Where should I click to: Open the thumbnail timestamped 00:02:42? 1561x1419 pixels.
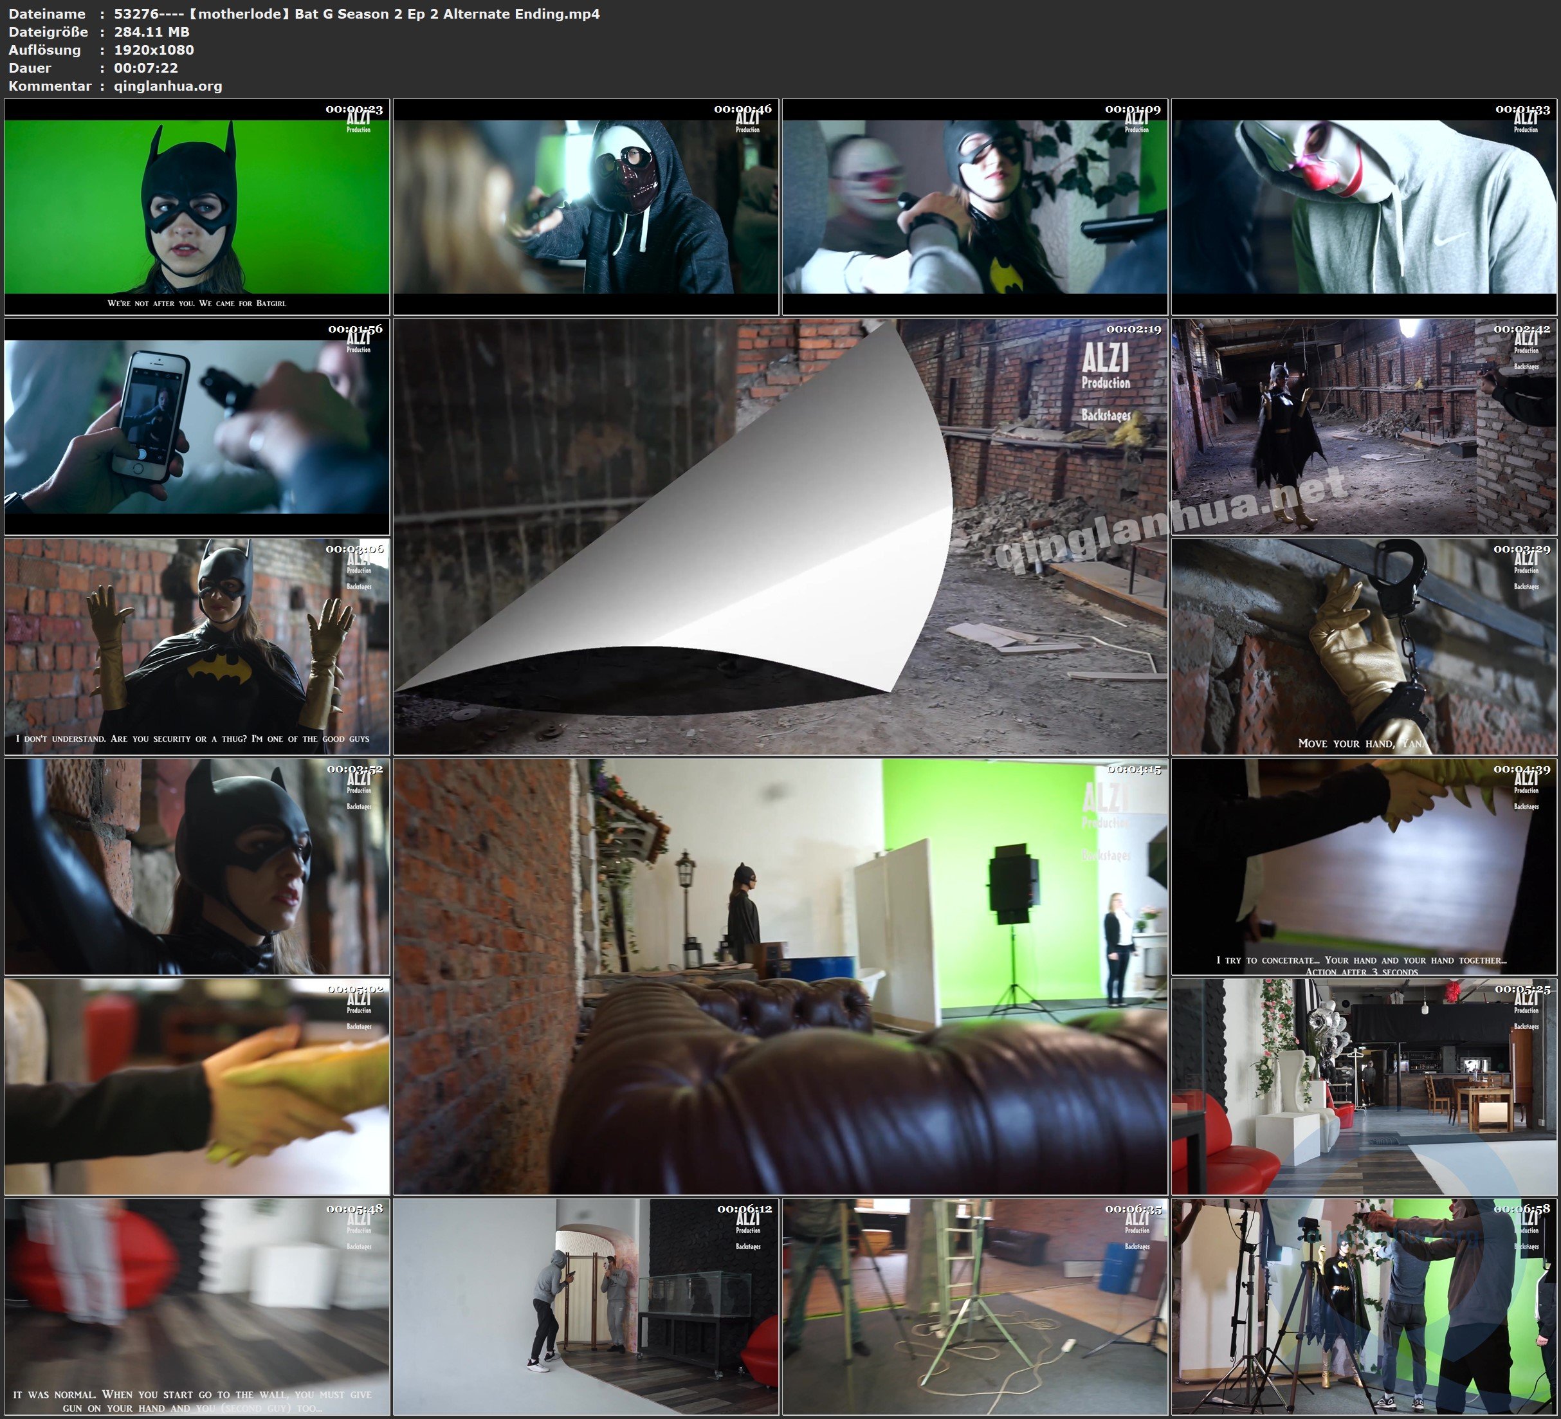coord(1364,426)
